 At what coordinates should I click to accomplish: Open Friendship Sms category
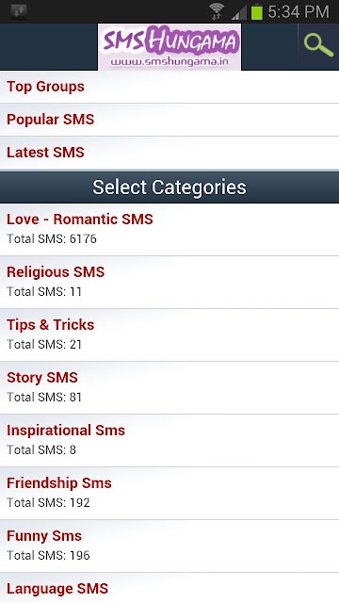(169, 493)
